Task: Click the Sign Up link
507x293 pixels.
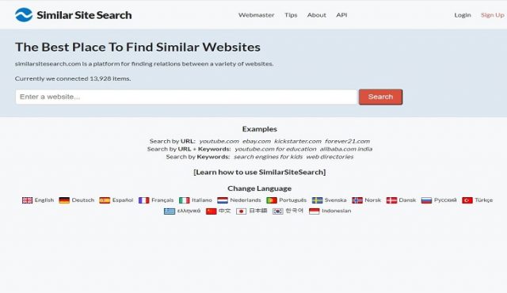Action: coord(493,15)
